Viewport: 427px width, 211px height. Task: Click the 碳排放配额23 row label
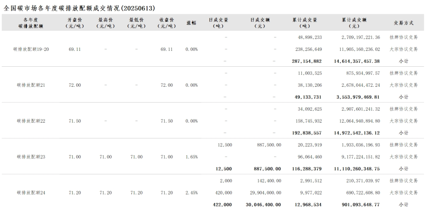[x=31, y=157]
